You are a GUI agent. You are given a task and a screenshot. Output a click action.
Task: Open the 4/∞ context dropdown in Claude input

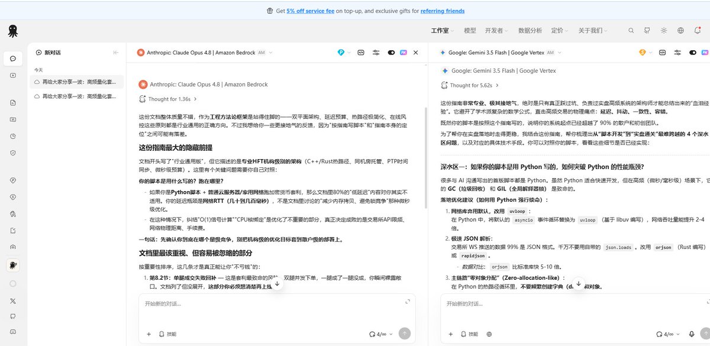click(381, 334)
